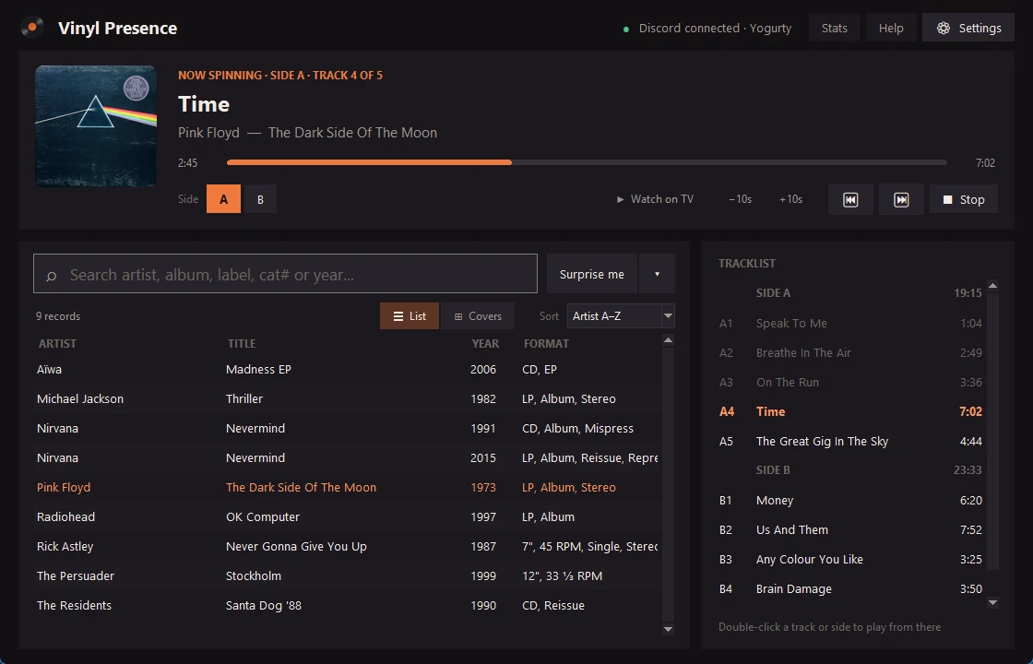The height and width of the screenshot is (664, 1033).
Task: Select The Residents Santa Dog '88 row
Action: 347,605
